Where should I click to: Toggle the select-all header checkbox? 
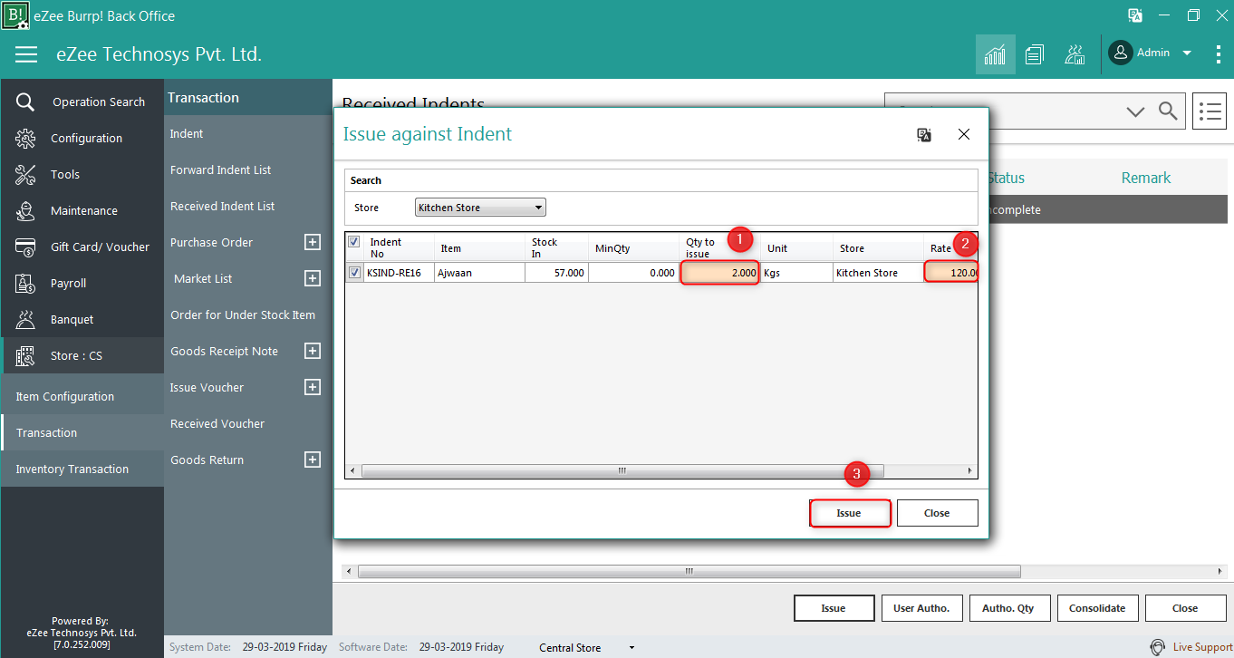pos(354,242)
